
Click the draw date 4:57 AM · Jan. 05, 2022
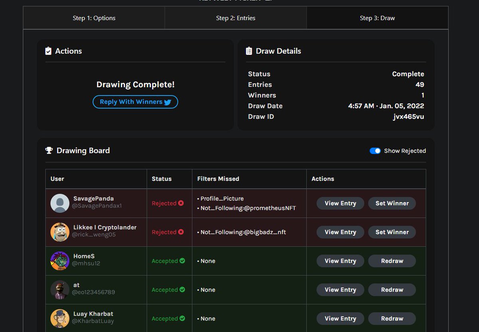tap(386, 106)
